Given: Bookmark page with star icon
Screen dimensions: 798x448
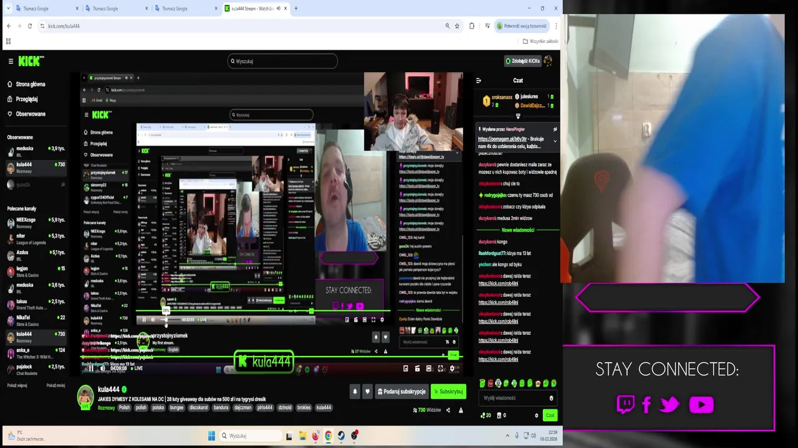Looking at the screenshot, I should pos(457,26).
